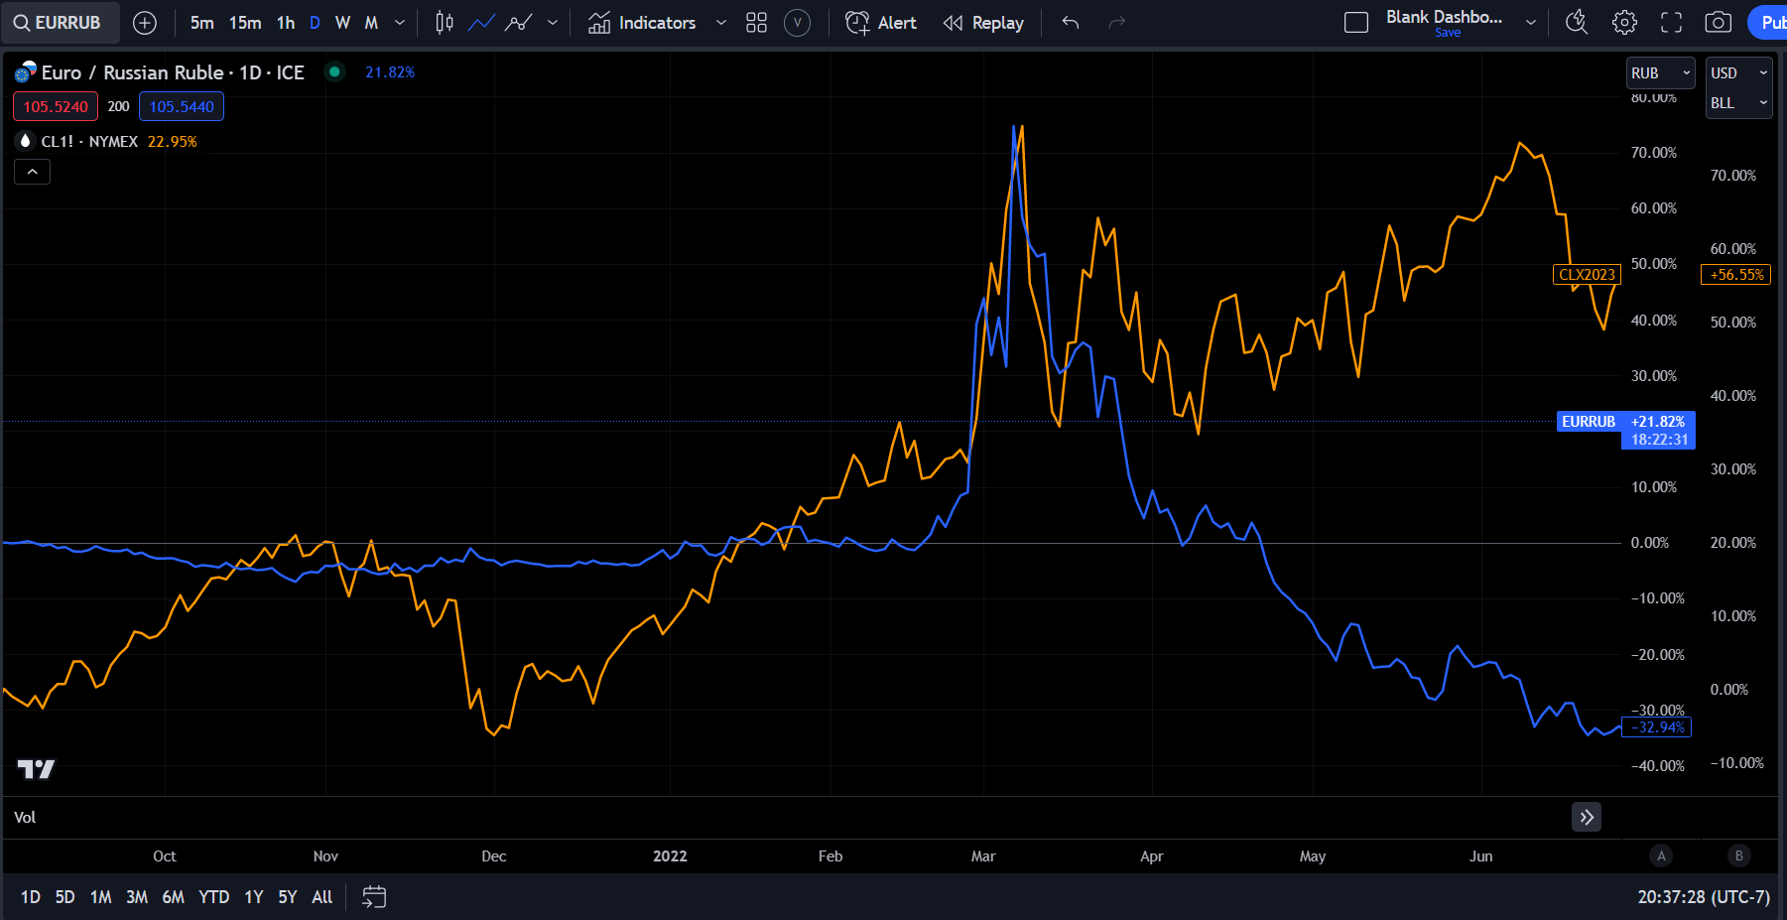Screen dimensions: 1787x920
Task: Toggle the 'B' scale option bottom right
Action: 1740,854
